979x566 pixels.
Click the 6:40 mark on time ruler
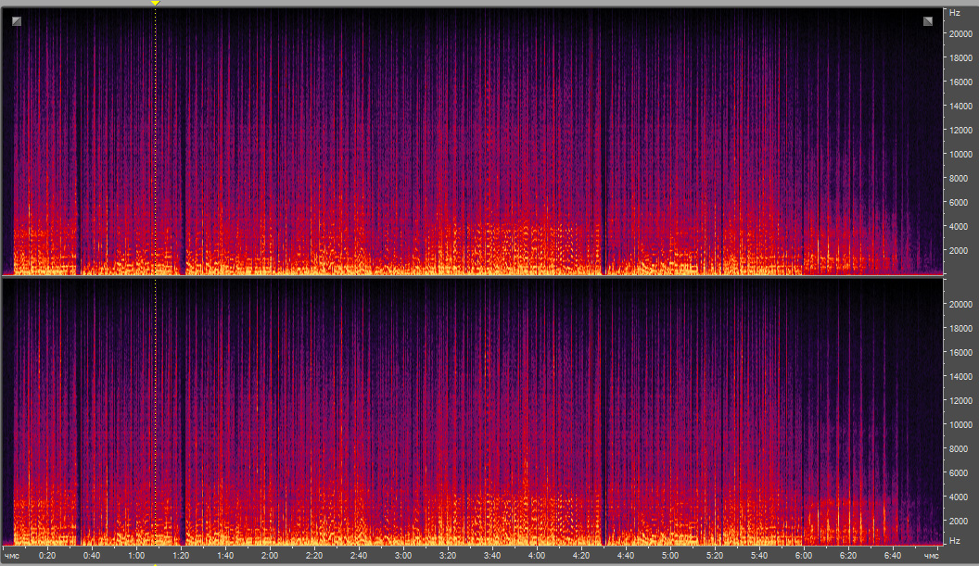click(x=893, y=556)
